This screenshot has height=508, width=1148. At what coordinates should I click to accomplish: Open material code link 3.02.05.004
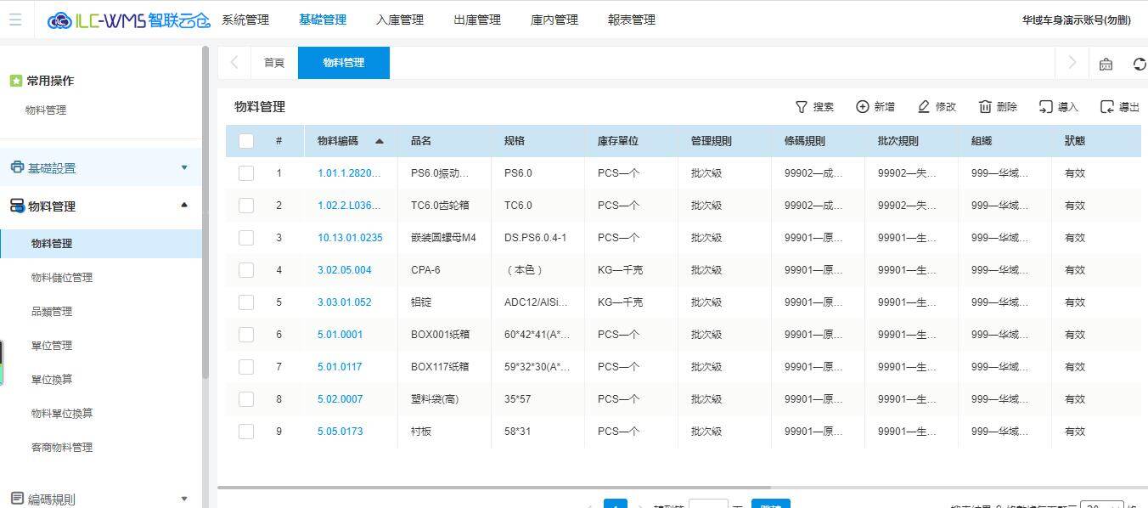(344, 270)
